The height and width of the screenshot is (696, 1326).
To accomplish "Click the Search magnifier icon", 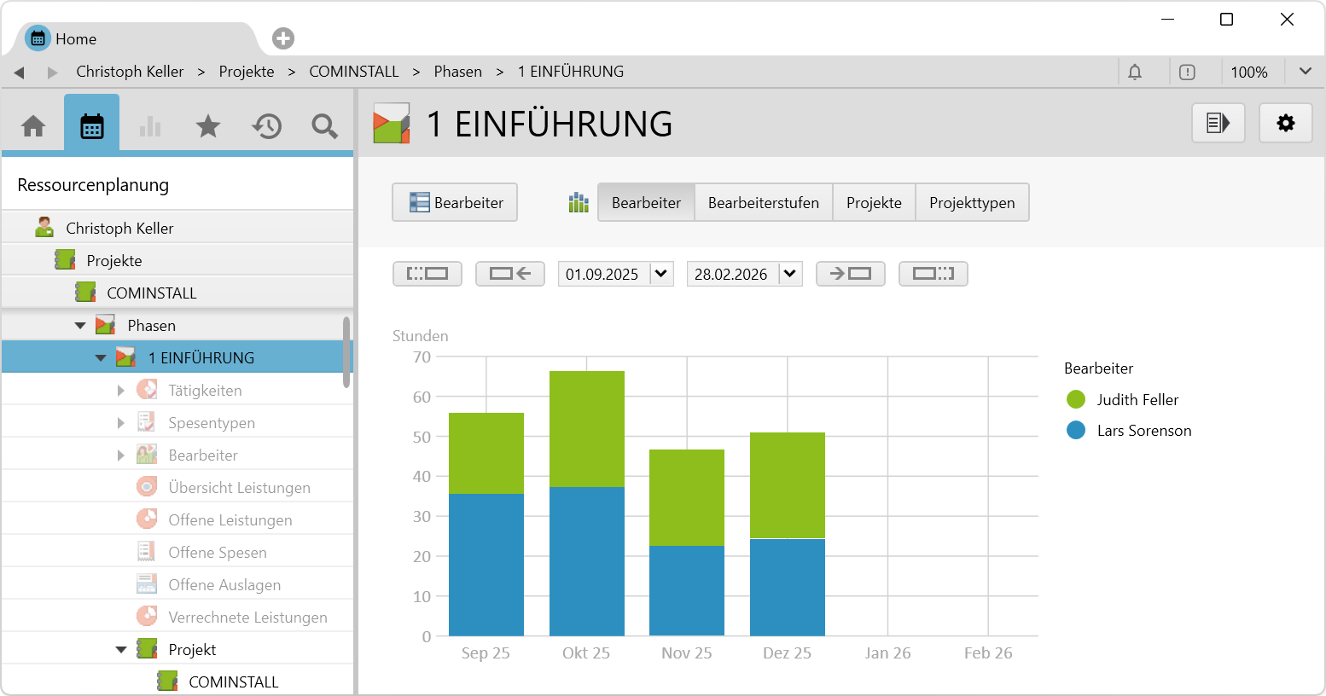I will 324,126.
